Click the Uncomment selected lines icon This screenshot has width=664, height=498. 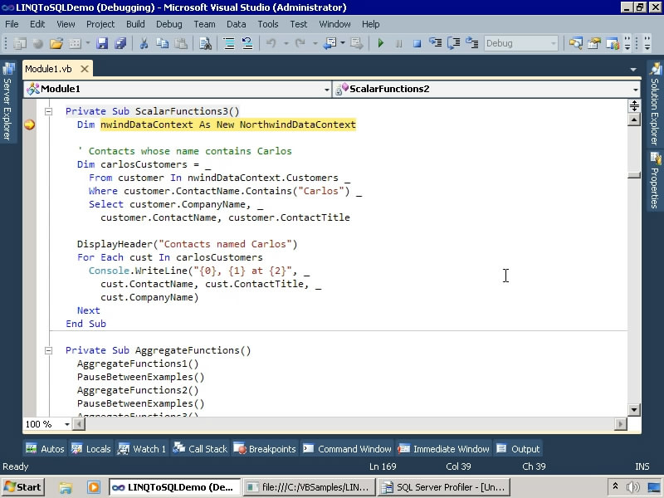click(247, 43)
